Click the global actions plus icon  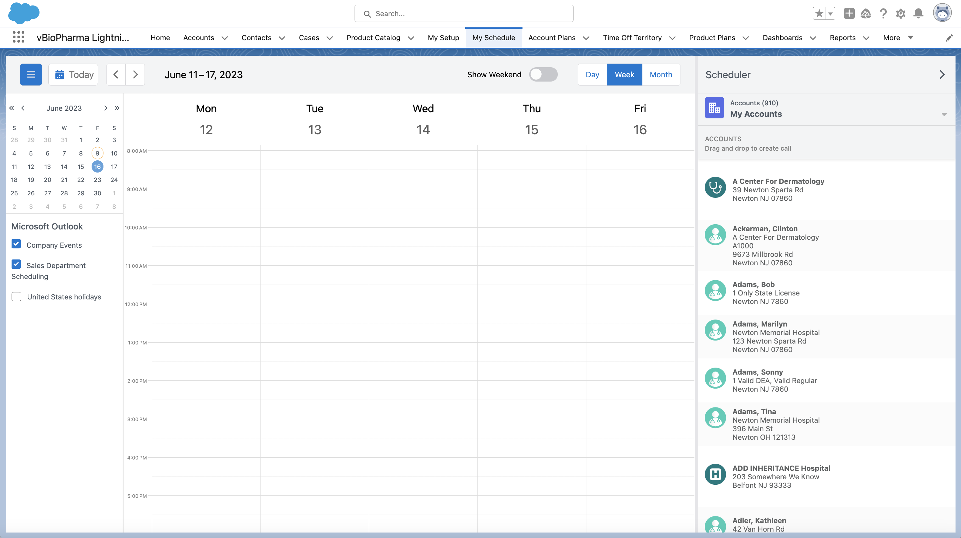coord(849,14)
